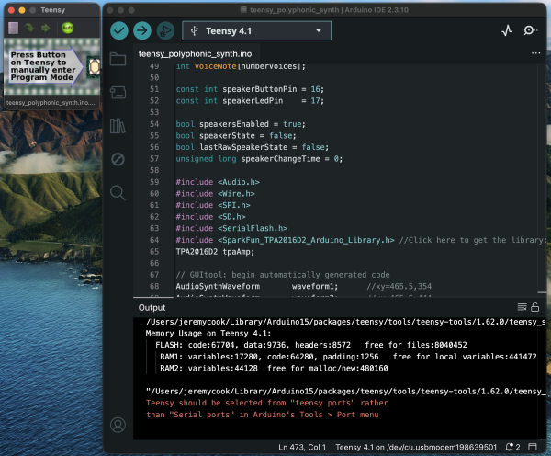This screenshot has height=456, width=551.
Task: Click the line #include <Audio.h>
Action: pyautogui.click(x=218, y=182)
